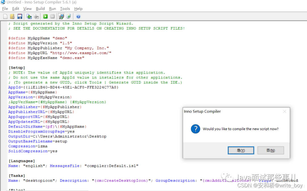Click the 'AppPublisher={#MyAppPublisher}' line
The image size is (307, 191).
(45, 107)
